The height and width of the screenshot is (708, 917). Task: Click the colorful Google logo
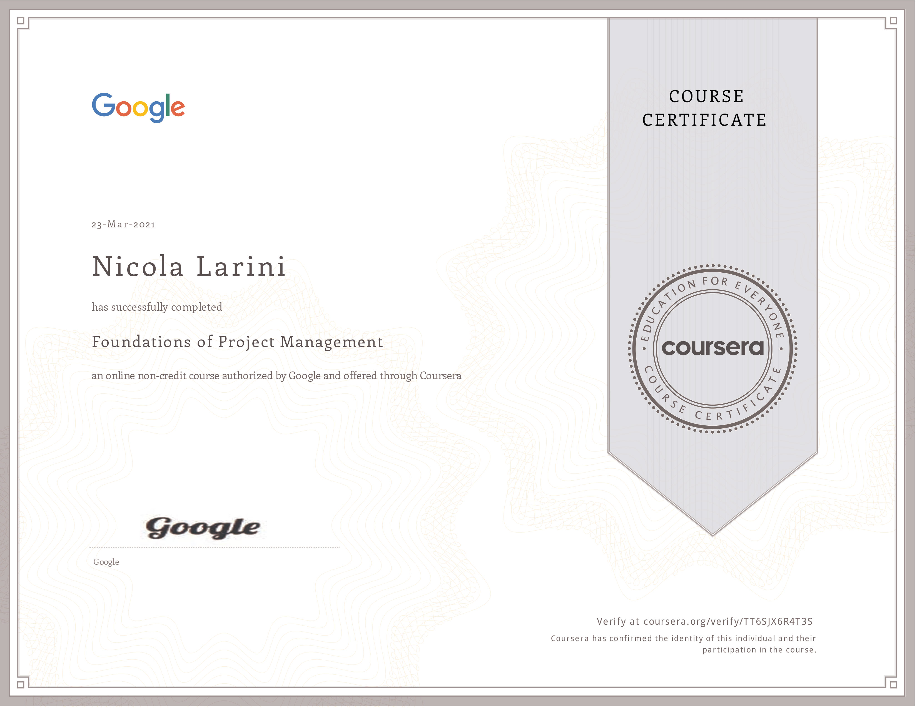pyautogui.click(x=138, y=108)
